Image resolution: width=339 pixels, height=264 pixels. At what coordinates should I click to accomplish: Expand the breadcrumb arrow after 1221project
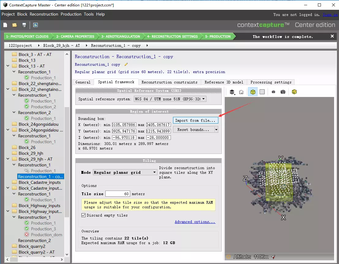tap(39, 45)
